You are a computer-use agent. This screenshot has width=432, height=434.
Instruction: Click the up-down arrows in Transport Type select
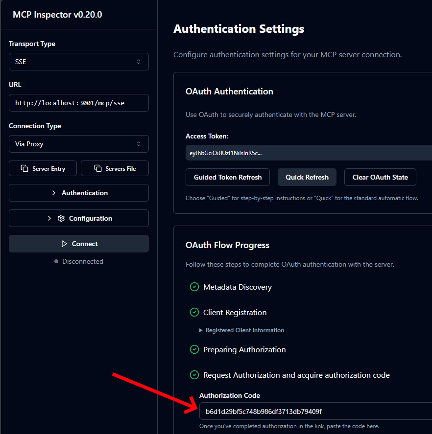(139, 62)
